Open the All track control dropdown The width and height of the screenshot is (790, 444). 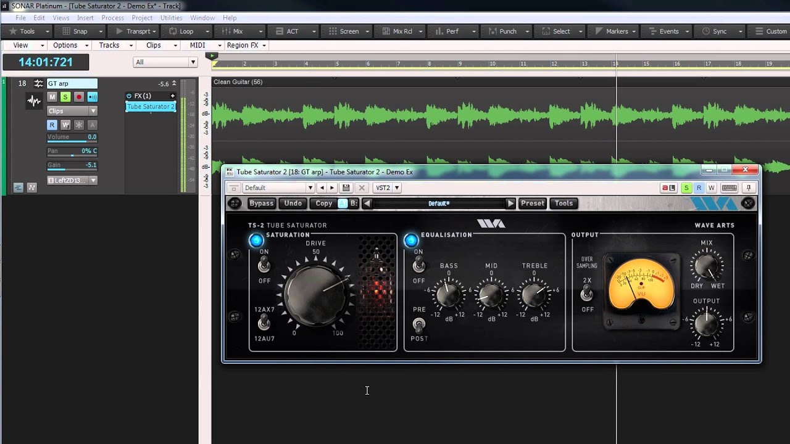click(165, 62)
